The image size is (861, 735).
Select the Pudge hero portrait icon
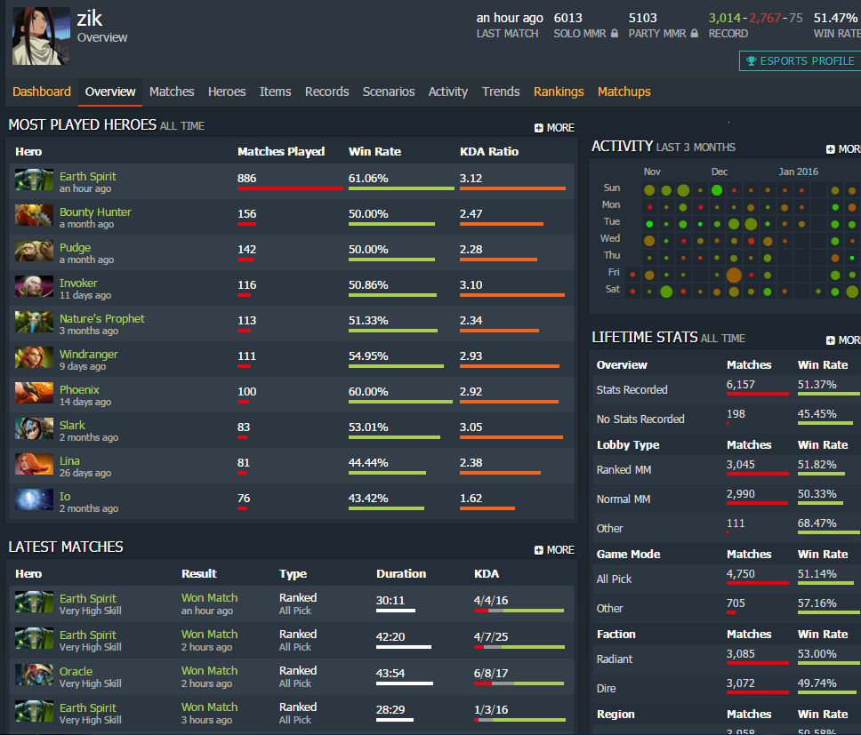pyautogui.click(x=34, y=252)
